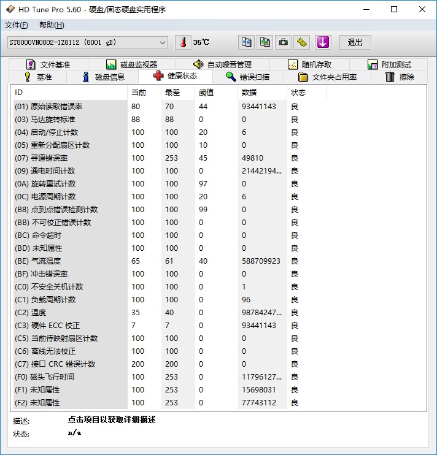
Task: Open the 文件(F) menu
Action: pos(16,25)
